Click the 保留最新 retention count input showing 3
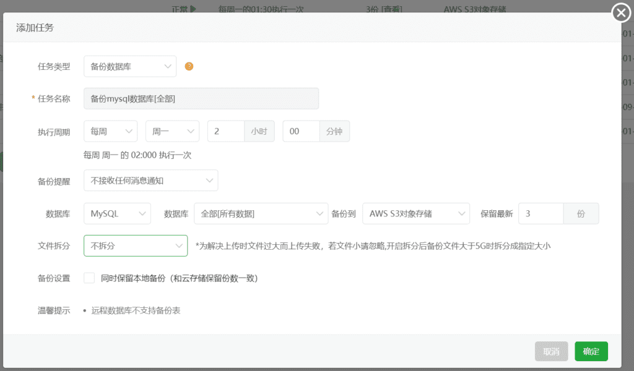The height and width of the screenshot is (371, 634). click(x=541, y=213)
